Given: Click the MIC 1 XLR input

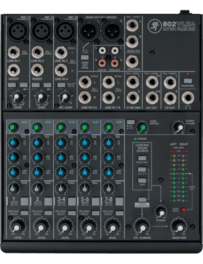Looking at the screenshot, I should [18, 30].
